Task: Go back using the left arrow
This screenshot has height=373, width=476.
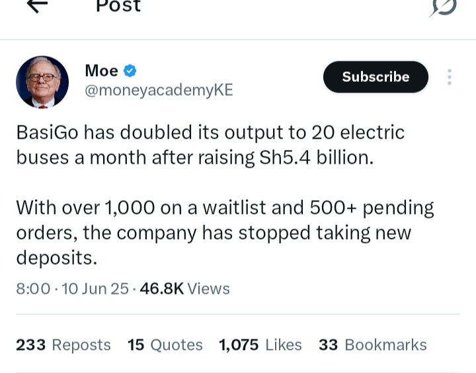Action: click(x=37, y=5)
